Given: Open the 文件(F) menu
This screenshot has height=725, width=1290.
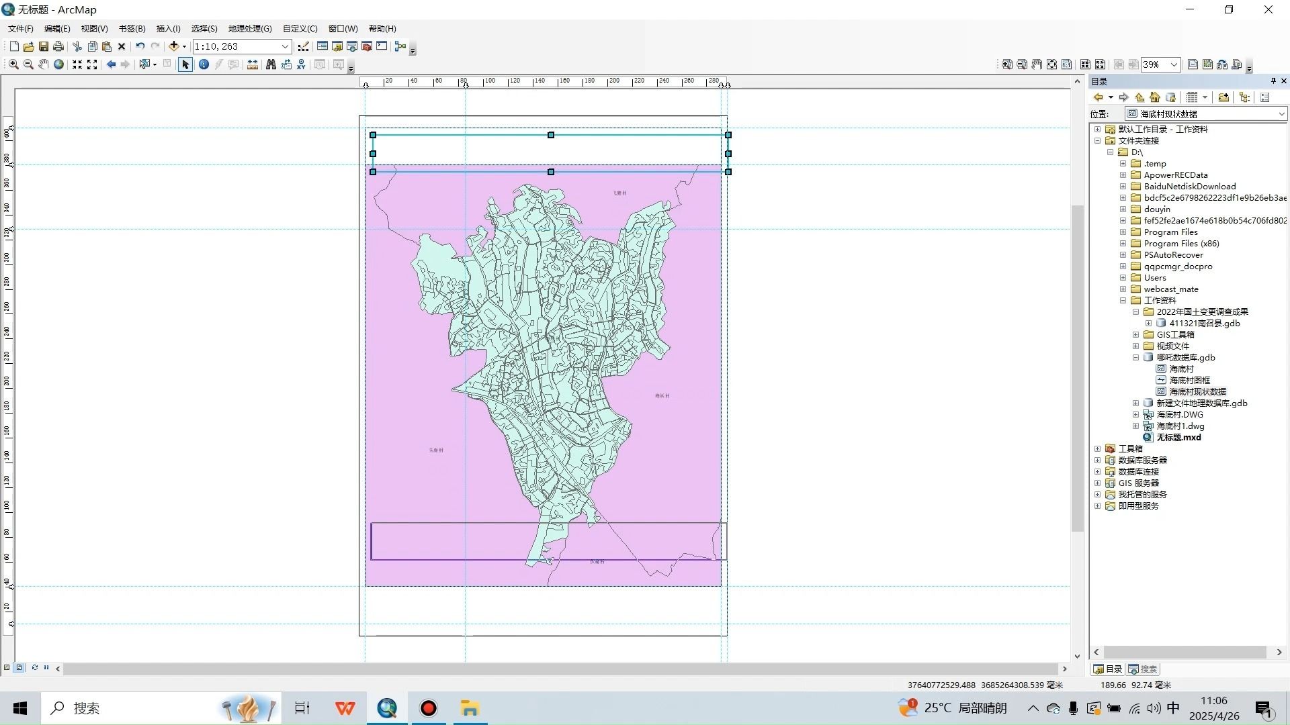Looking at the screenshot, I should coord(21,29).
